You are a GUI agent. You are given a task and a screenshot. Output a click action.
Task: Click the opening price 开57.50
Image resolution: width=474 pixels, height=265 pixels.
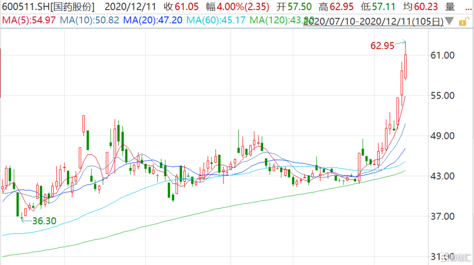tap(294, 7)
